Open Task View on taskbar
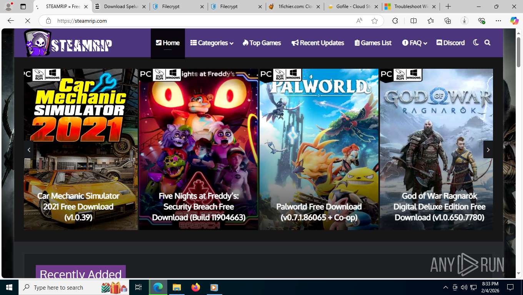 click(x=138, y=287)
